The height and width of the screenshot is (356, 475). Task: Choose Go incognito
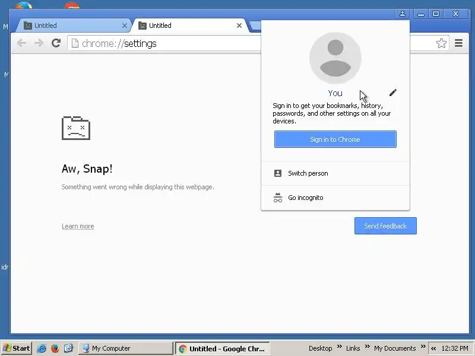[335, 198]
